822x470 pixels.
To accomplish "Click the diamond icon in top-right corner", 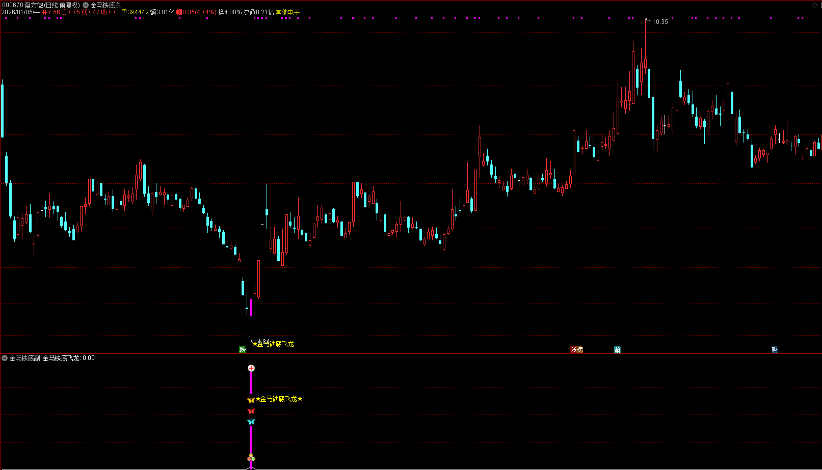I will 814,5.
